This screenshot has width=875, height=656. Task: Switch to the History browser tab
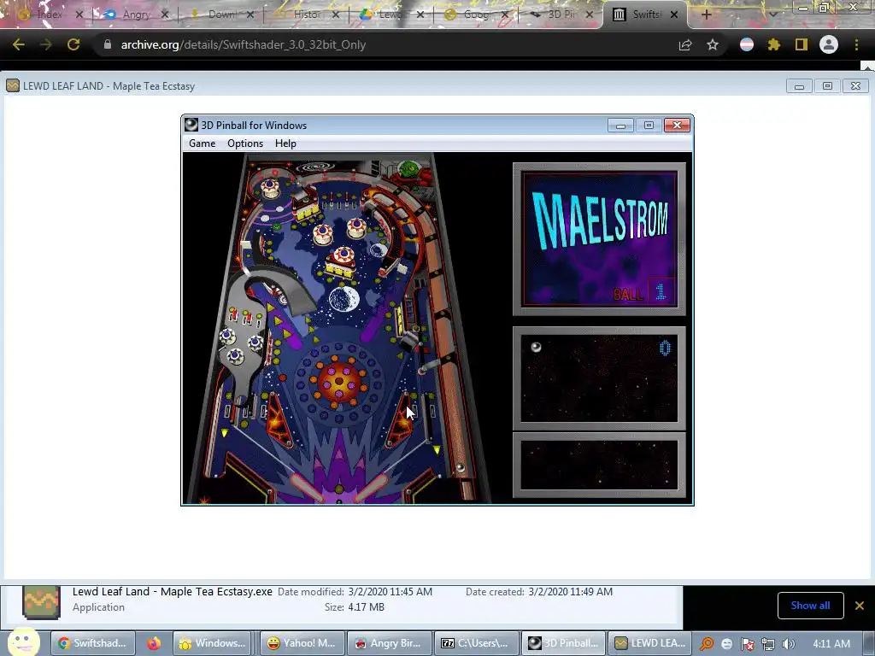[x=306, y=15]
